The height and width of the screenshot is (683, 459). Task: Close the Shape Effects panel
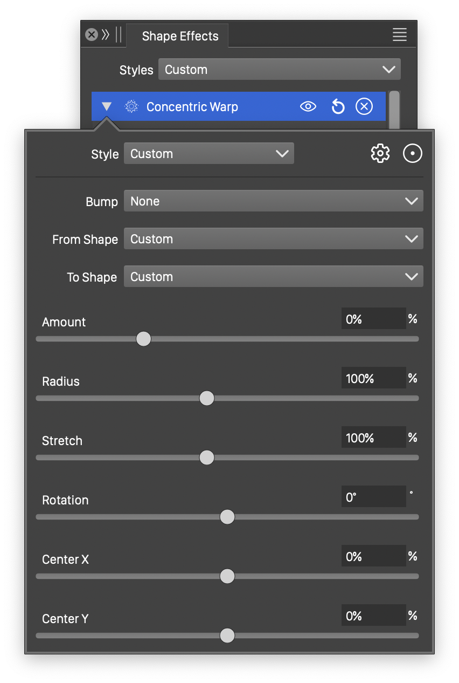click(x=92, y=35)
